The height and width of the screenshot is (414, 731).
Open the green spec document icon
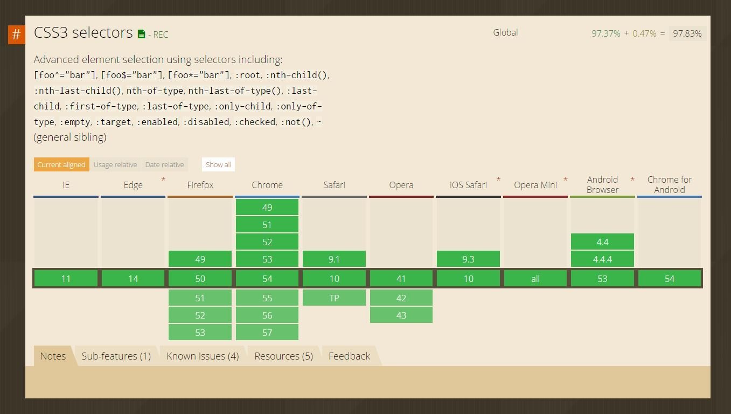tap(141, 34)
